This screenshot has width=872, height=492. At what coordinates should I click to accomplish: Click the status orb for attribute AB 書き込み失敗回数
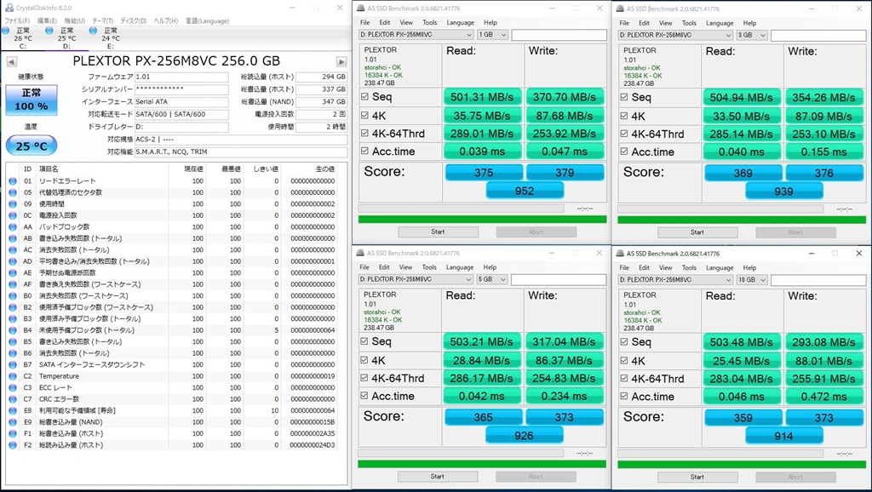[x=13, y=238]
